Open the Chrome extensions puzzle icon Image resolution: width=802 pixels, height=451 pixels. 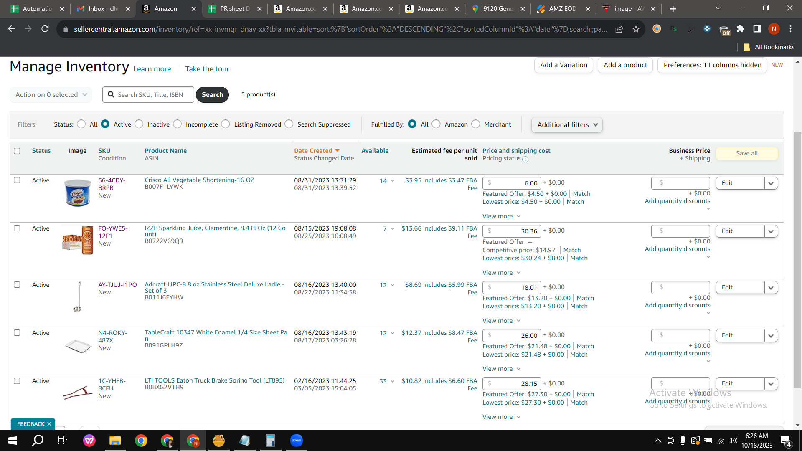(x=740, y=29)
